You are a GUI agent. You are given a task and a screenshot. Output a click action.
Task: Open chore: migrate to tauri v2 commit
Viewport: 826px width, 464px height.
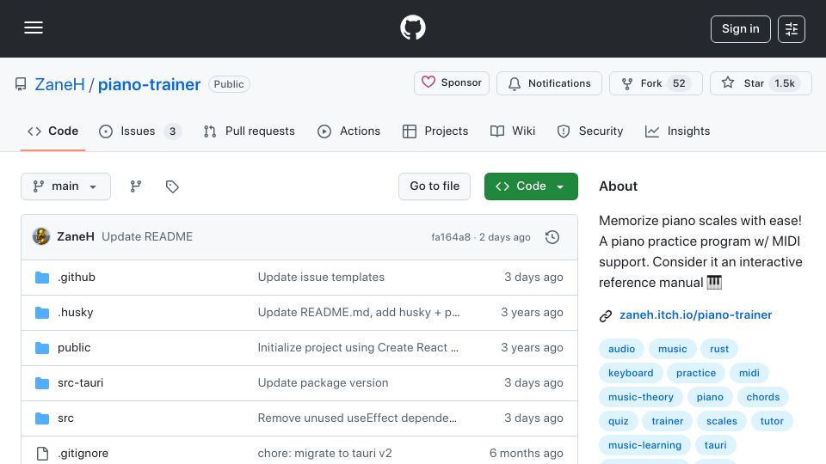[324, 454]
